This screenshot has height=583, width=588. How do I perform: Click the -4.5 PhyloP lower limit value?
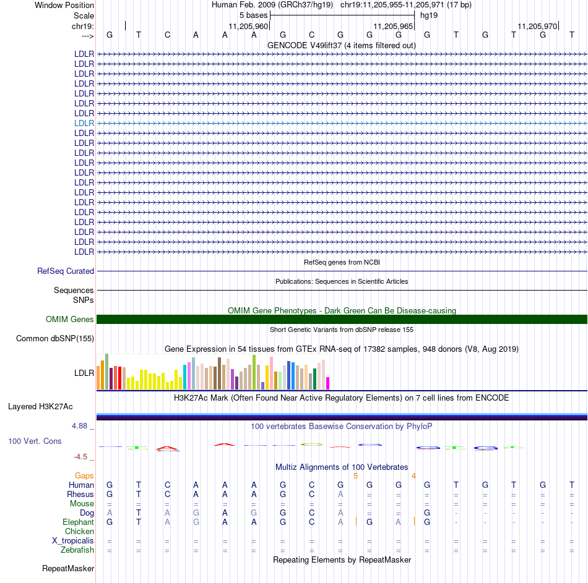(80, 456)
